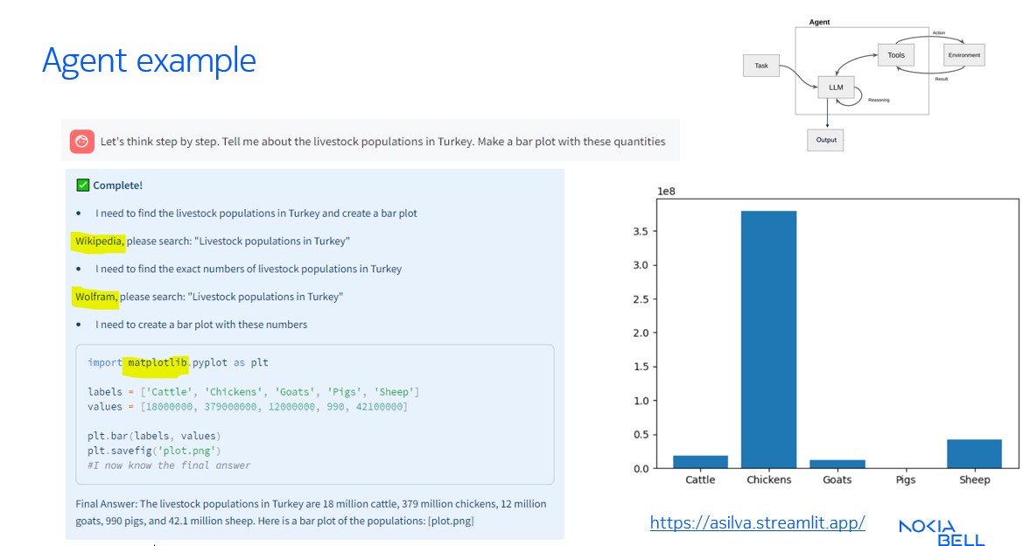Click the Nokia Bell logo
Viewport: 1030px width, 546px height.
942,532
